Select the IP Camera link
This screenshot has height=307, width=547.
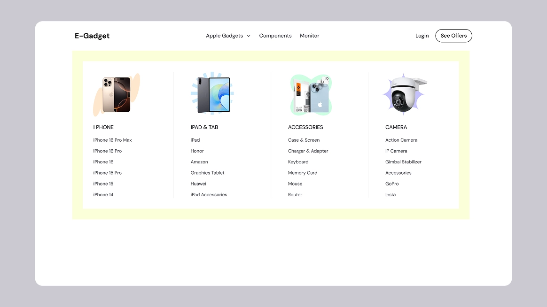(396, 151)
